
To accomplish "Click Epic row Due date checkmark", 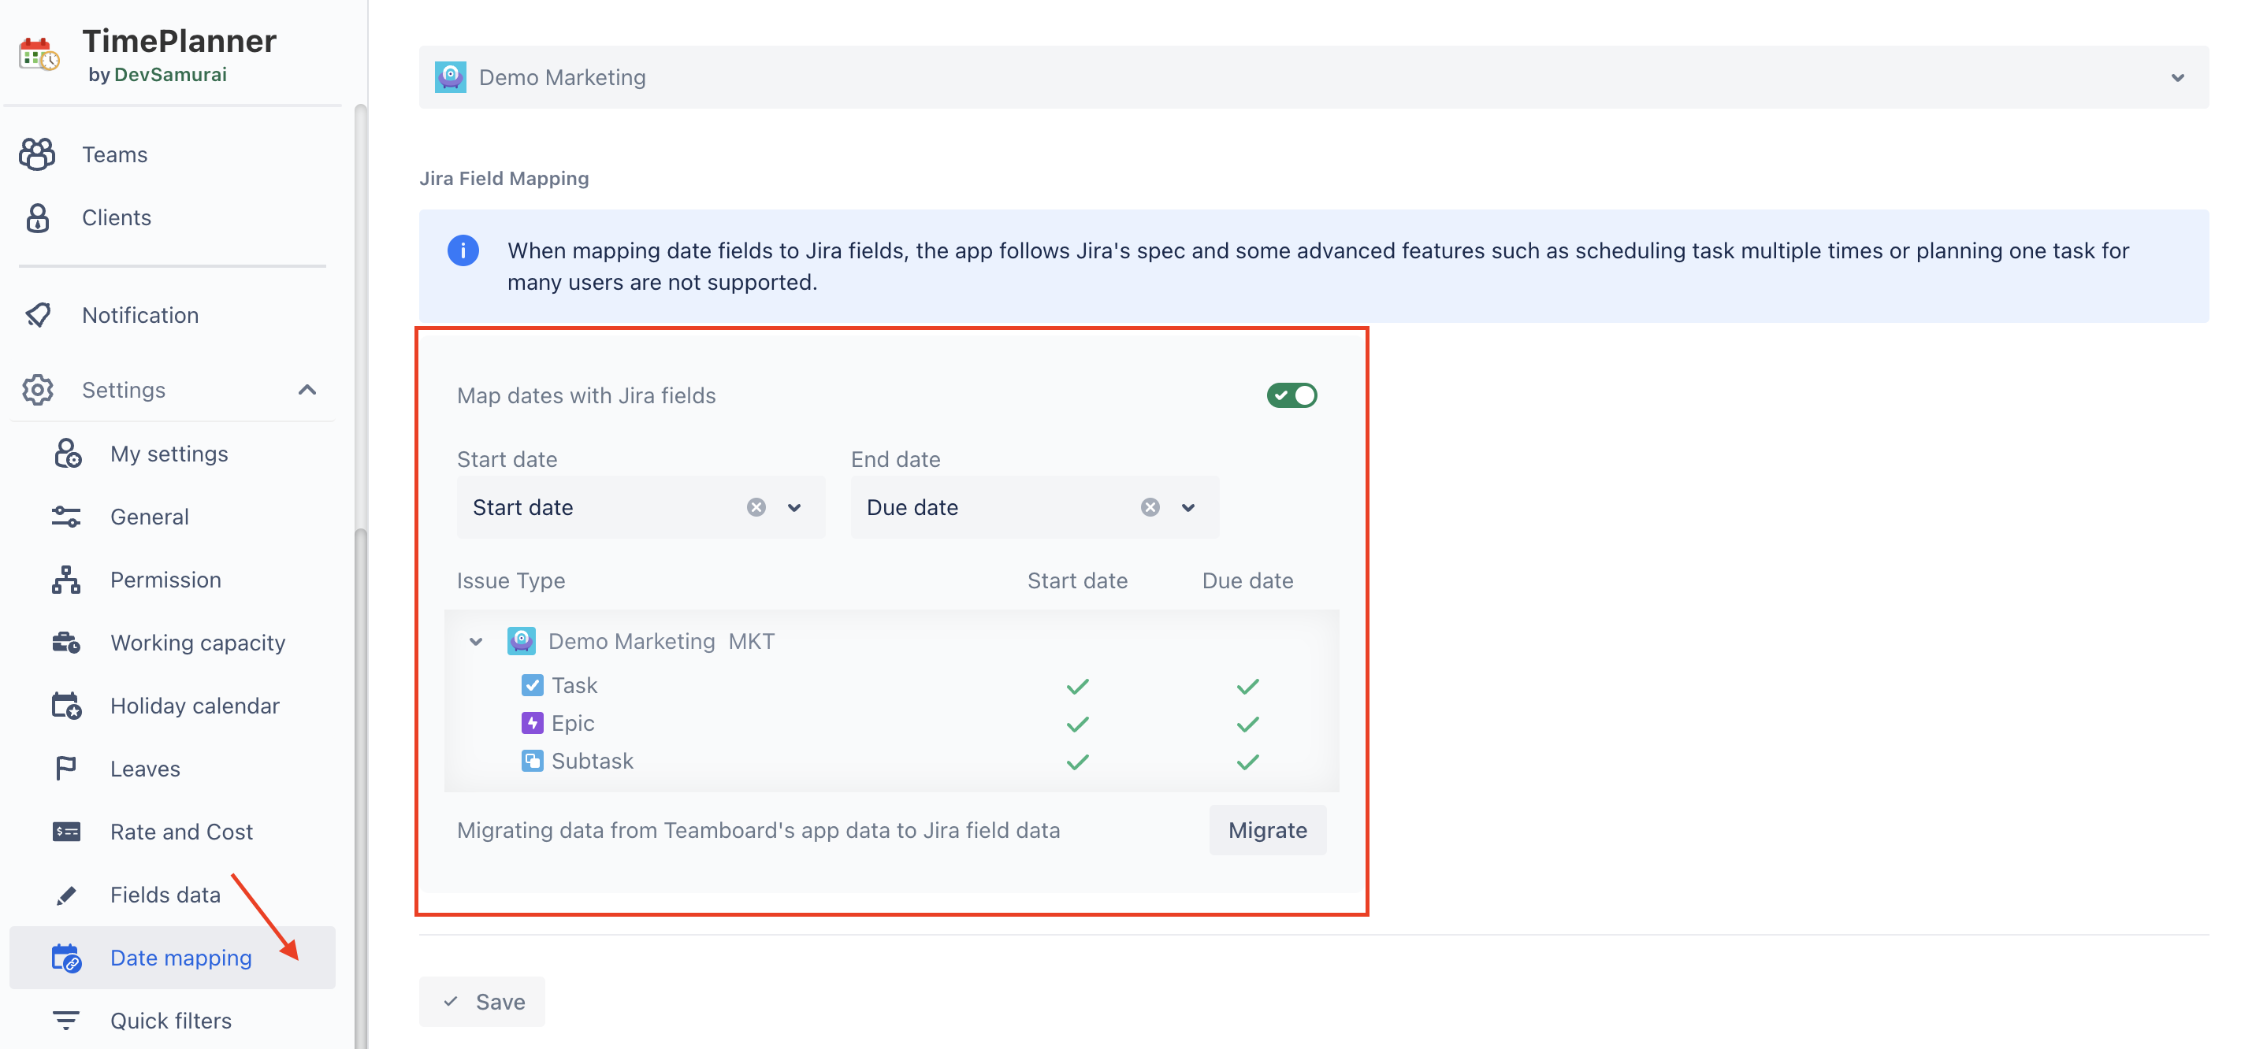I will (x=1247, y=724).
